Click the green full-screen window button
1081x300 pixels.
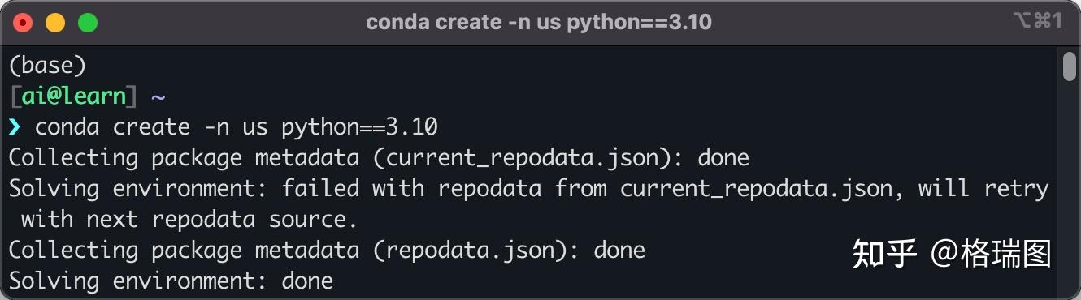pos(87,23)
